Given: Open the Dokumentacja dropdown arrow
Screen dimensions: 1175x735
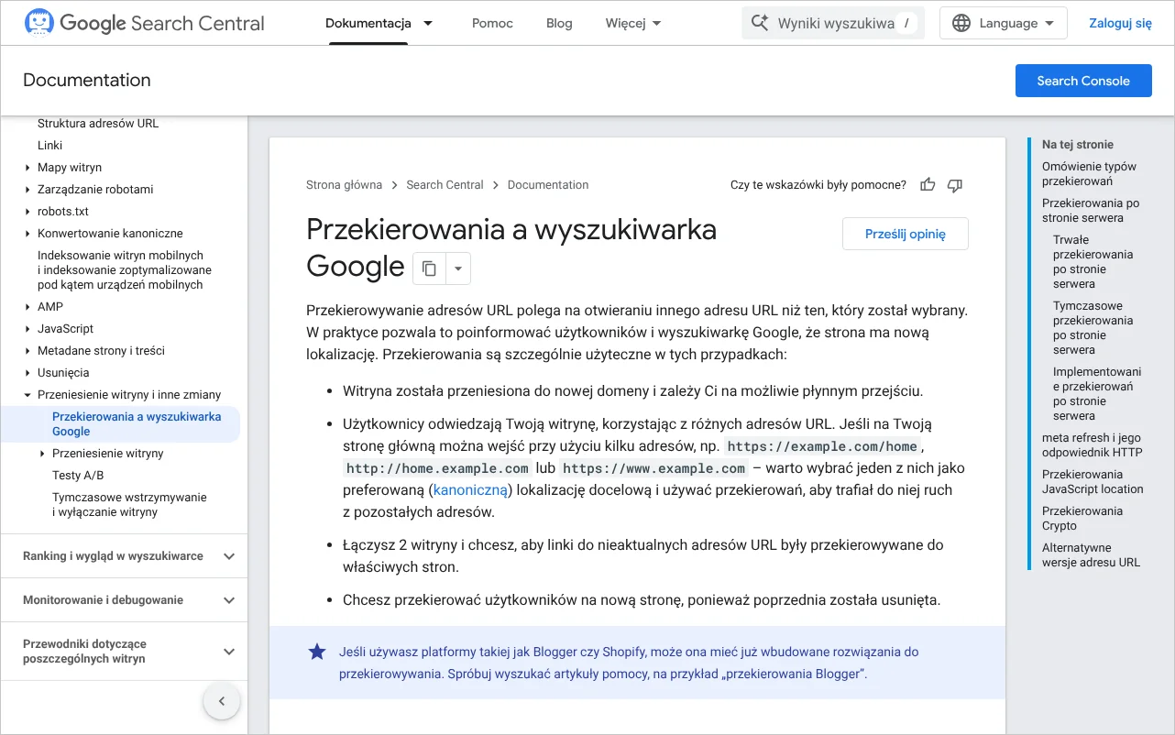Looking at the screenshot, I should (428, 24).
